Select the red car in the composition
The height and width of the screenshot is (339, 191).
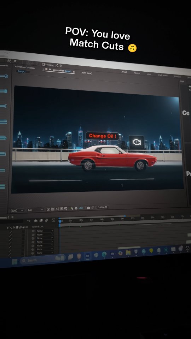click(x=112, y=158)
